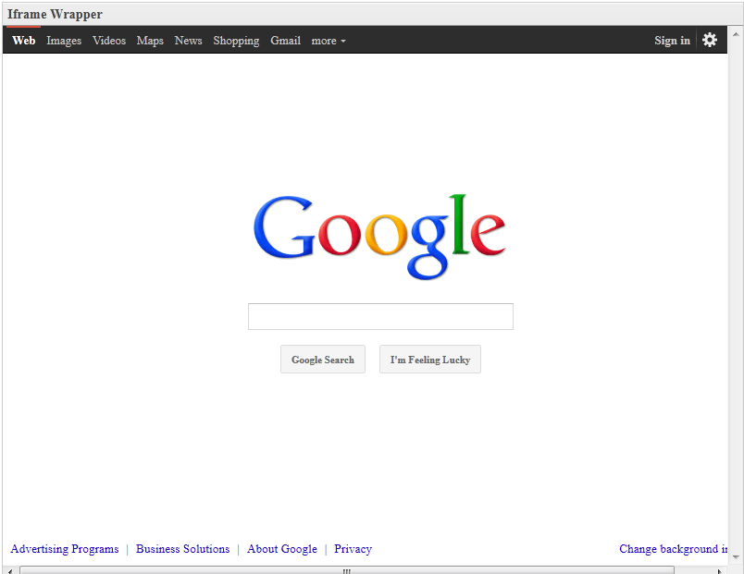Open the Business Solutions link
The image size is (744, 574).
[182, 549]
